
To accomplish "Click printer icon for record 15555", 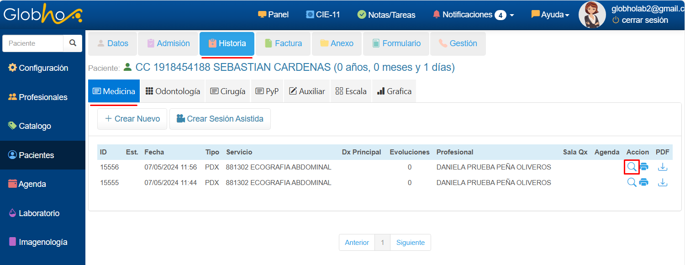I will 644,183.
